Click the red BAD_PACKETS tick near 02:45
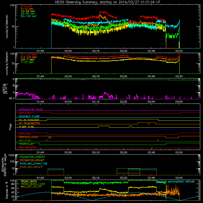This screenshot has height=203, width=203. coord(152,147)
